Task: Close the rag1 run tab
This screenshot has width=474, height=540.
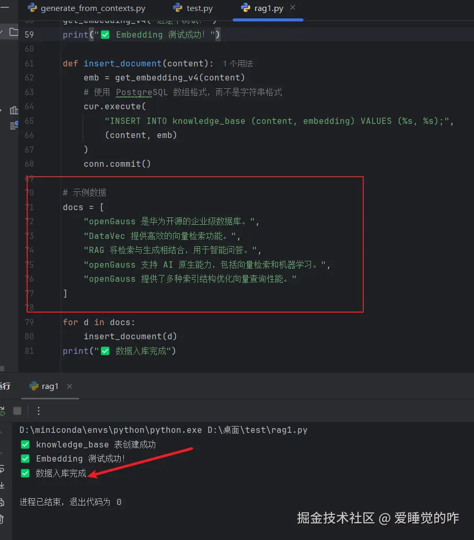Action: coord(70,386)
